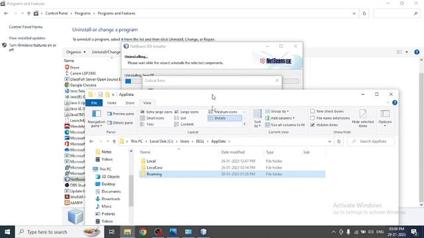Open the Navigation pane option in ribbon

tap(96, 118)
